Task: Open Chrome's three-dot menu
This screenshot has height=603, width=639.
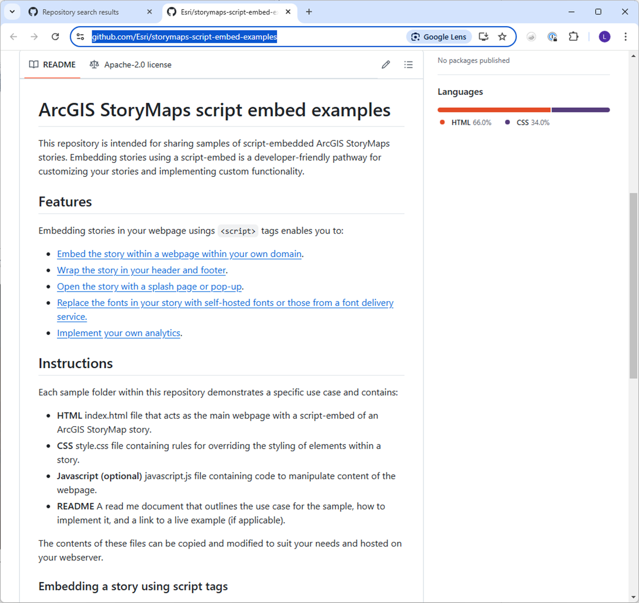Action: [625, 36]
